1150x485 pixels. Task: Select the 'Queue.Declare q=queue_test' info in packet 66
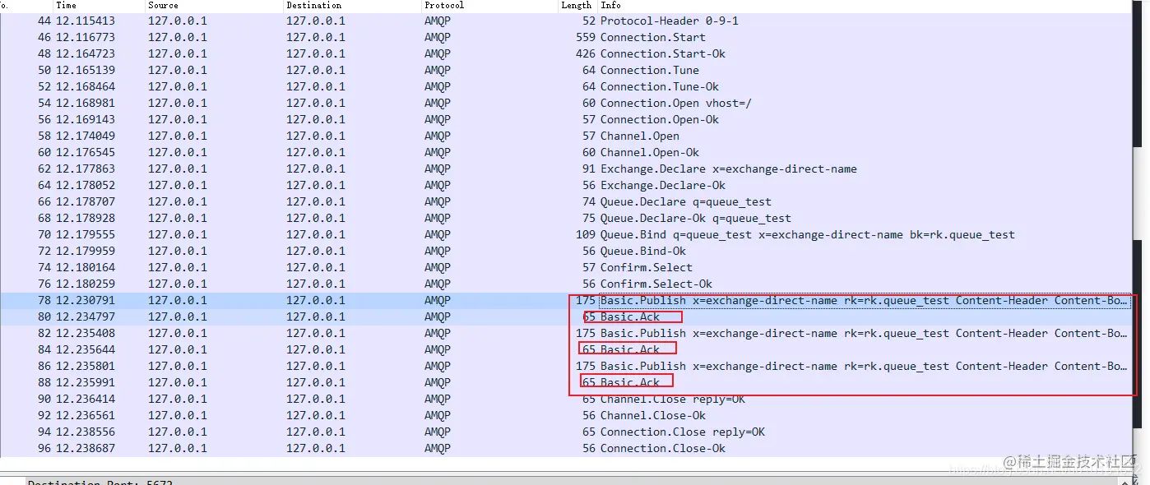tap(686, 201)
